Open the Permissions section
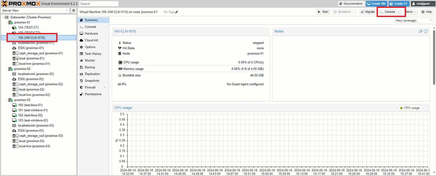This screenshot has width=436, height=176. (94, 94)
